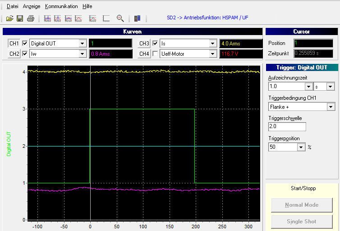
Task: Click the cyan trigger threshold line at 2
Action: 143,147
